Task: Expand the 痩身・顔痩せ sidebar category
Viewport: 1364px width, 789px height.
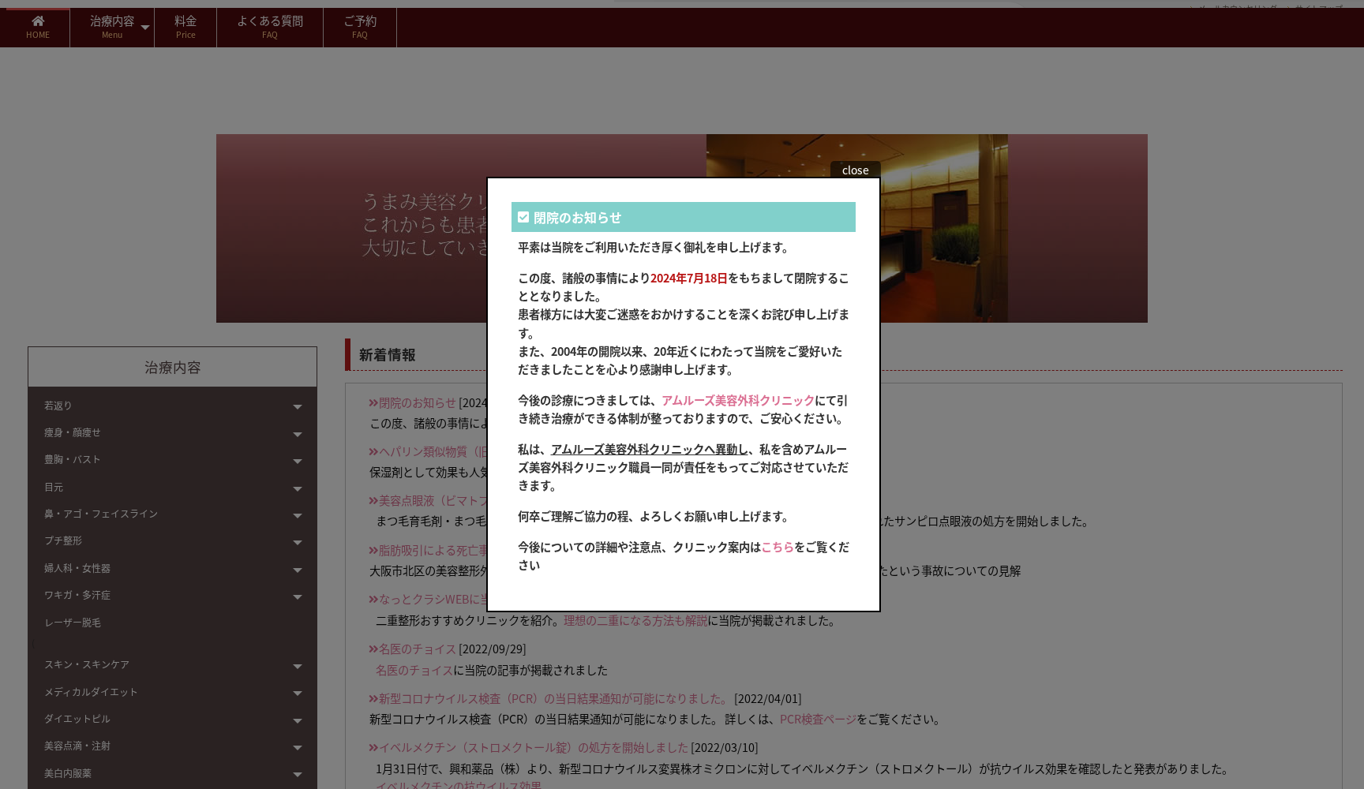Action: [x=297, y=434]
